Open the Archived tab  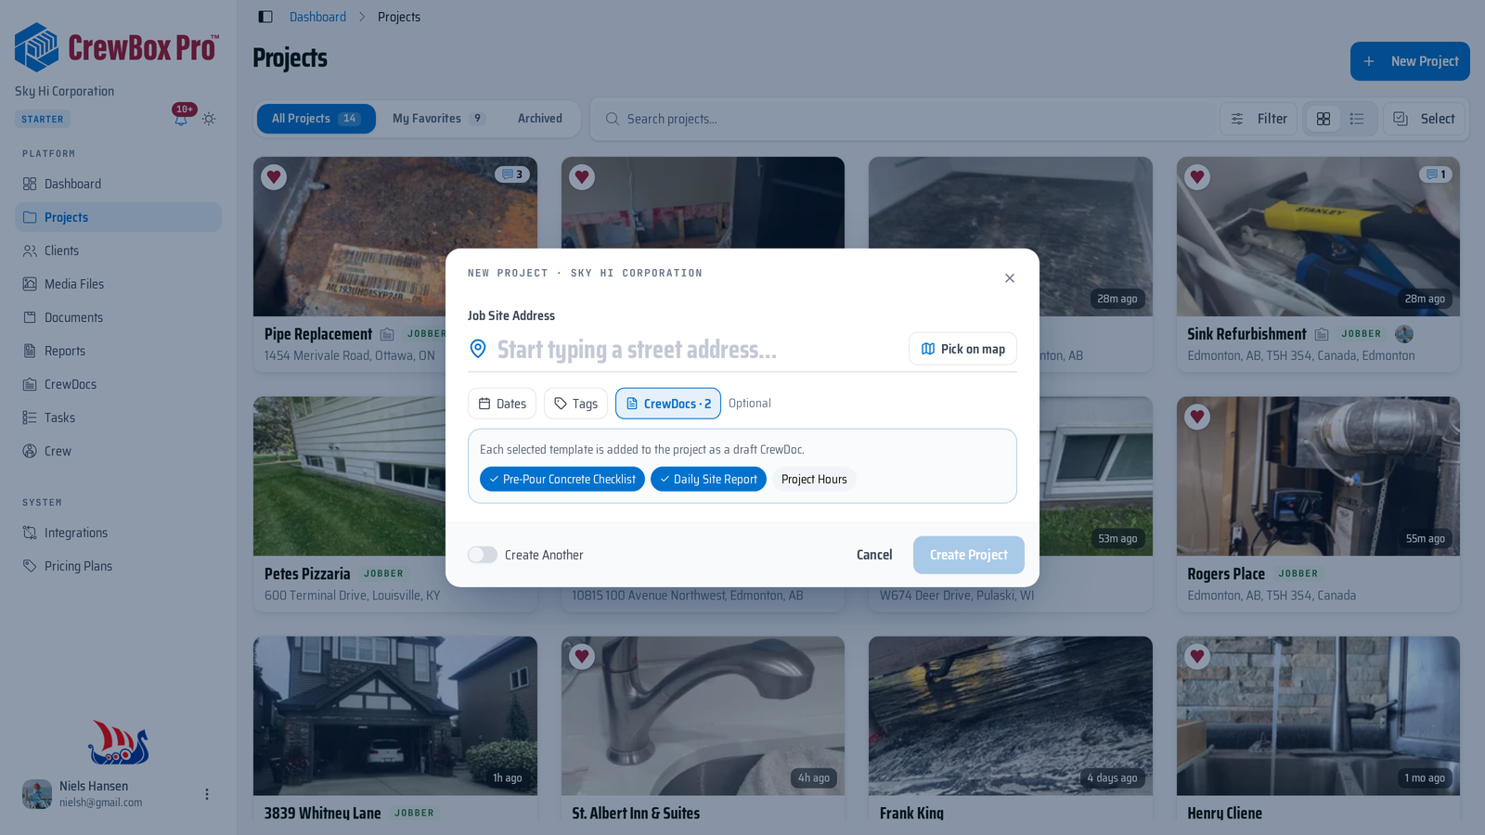pyautogui.click(x=540, y=119)
